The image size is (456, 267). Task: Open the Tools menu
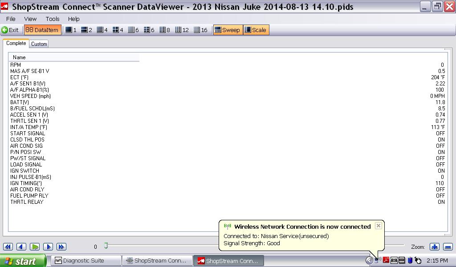coord(53,19)
